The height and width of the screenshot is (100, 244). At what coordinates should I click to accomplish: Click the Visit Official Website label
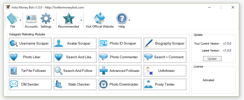coord(100,27)
